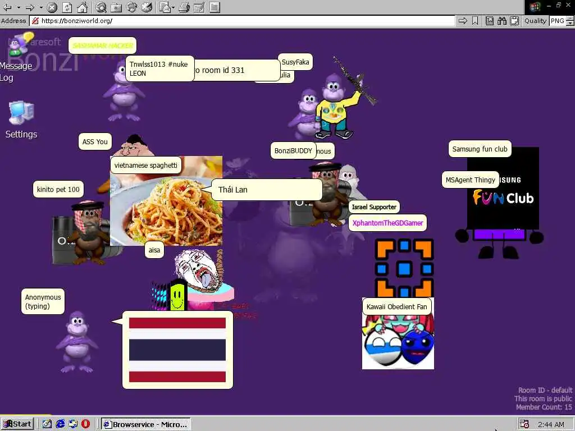Click the binoculars find icon
This screenshot has width=575, height=431.
502,21
